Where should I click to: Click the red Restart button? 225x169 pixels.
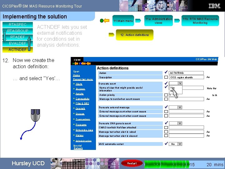pyautogui.click(x=132, y=163)
